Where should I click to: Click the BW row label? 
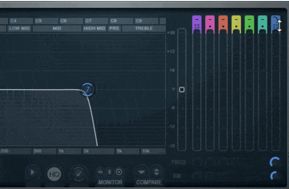click(177, 176)
